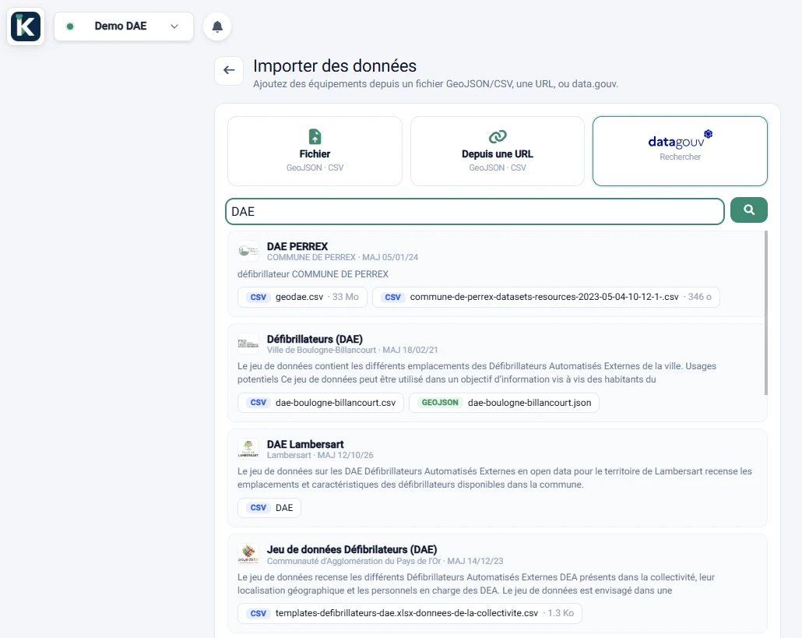Click the K application logo

(26, 26)
